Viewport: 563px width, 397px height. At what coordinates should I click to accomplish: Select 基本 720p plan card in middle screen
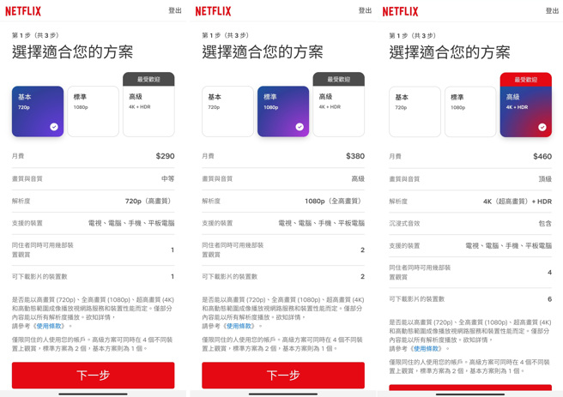pyautogui.click(x=227, y=111)
